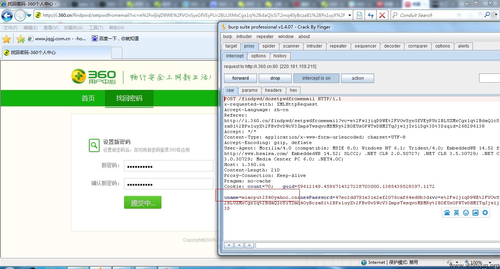Viewport: 500px width, 269px height.
Task: Switch to the proxy tab
Action: (249, 46)
